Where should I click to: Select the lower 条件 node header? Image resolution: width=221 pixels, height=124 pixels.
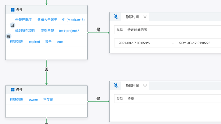click(x=47, y=90)
